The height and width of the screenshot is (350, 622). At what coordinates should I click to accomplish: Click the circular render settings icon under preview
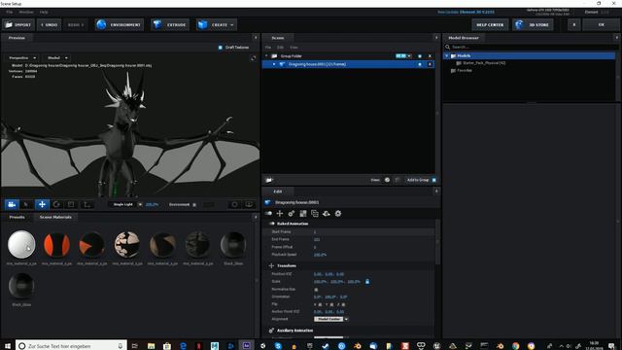tap(234, 204)
